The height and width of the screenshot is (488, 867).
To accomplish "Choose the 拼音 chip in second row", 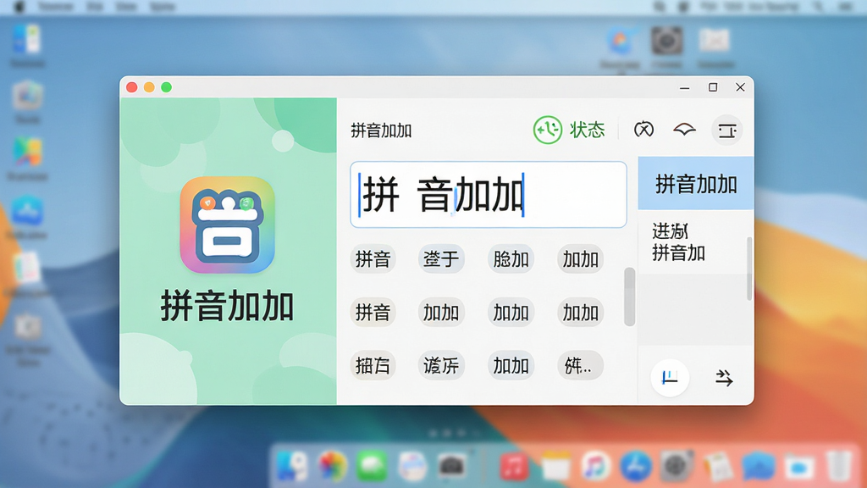I will 373,312.
